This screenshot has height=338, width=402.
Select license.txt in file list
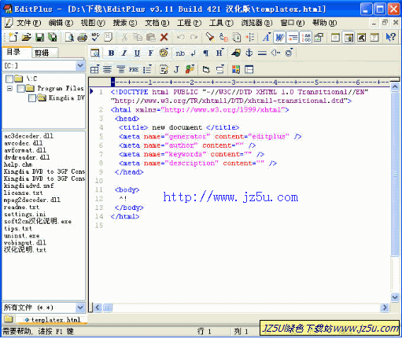(23, 193)
